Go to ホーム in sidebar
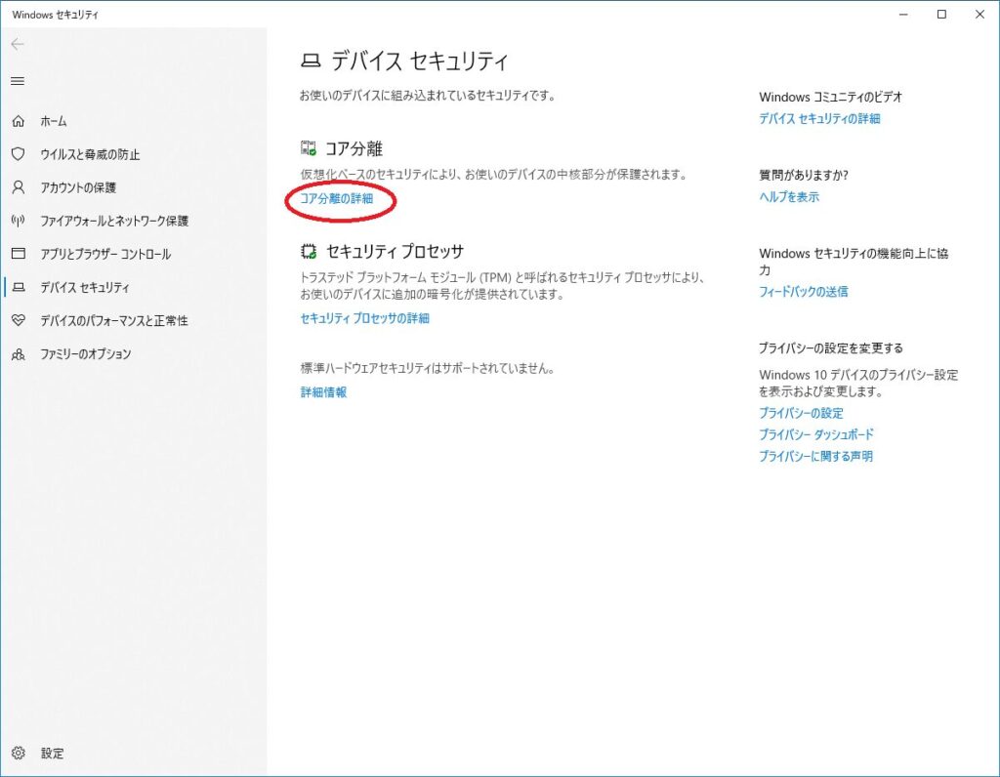 click(54, 121)
